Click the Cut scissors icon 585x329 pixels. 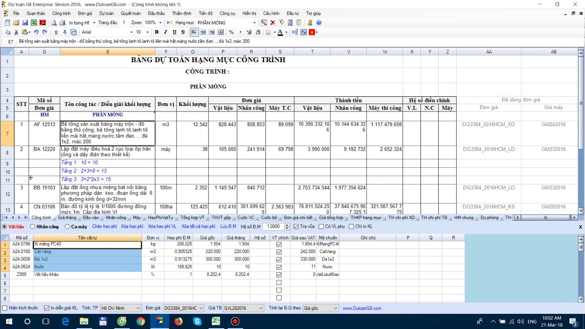click(x=16, y=32)
